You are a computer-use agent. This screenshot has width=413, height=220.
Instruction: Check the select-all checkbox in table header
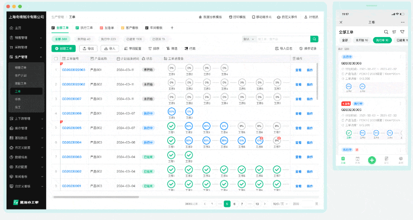tap(55, 58)
